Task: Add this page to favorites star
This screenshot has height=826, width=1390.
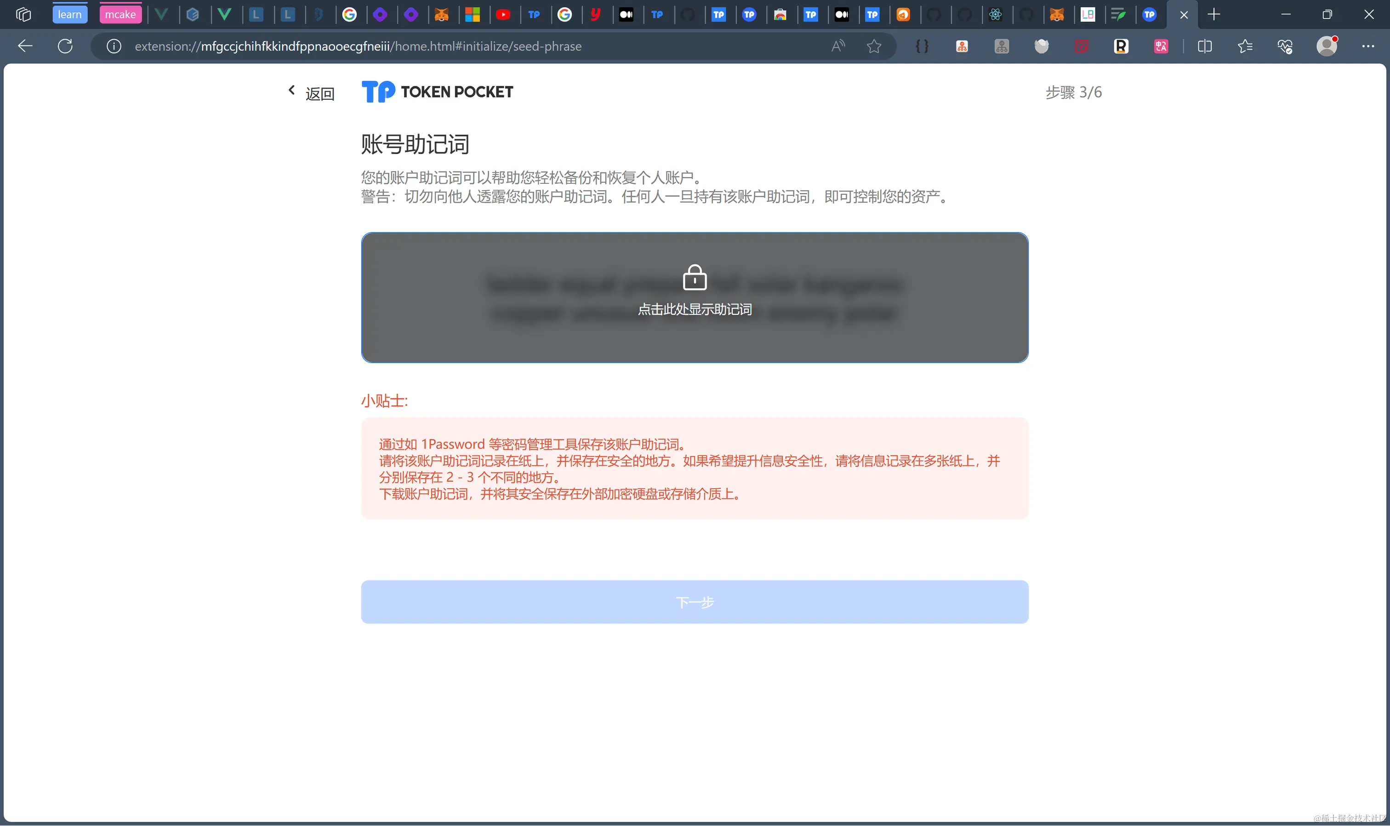Action: tap(874, 46)
